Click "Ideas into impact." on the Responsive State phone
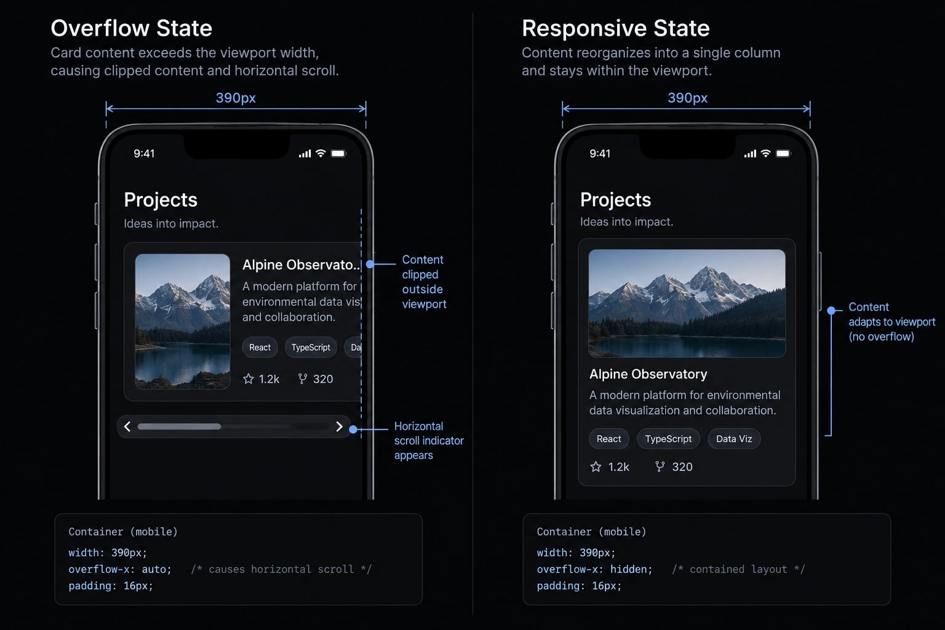The height and width of the screenshot is (630, 945). coord(626,221)
